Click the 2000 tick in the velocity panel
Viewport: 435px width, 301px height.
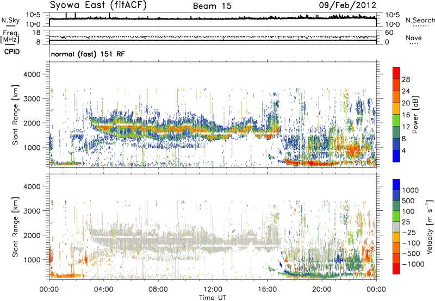[32, 235]
